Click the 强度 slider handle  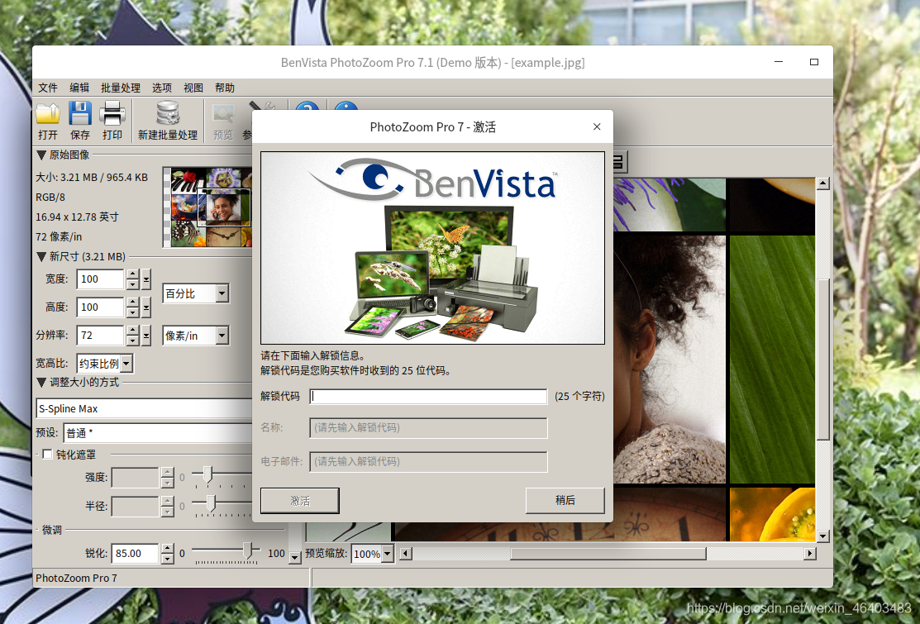pos(207,474)
